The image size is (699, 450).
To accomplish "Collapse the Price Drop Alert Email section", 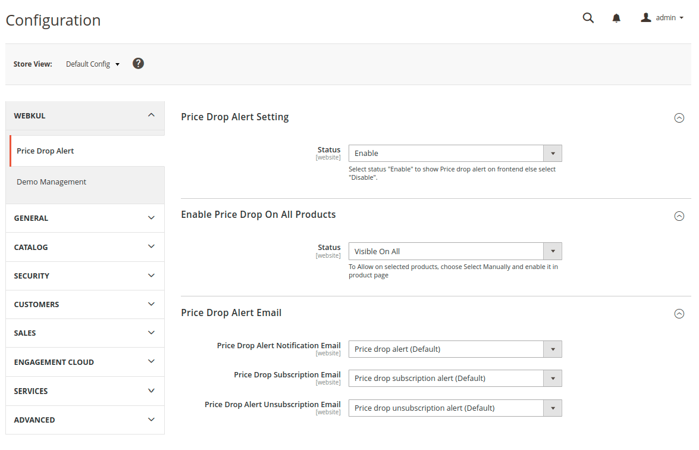I will 679,313.
